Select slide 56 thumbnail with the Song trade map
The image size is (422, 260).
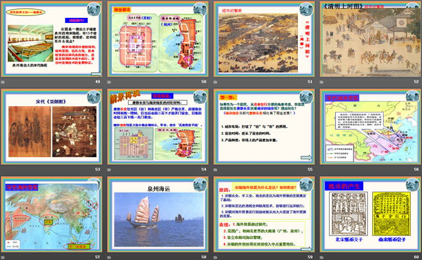(x=370, y=127)
